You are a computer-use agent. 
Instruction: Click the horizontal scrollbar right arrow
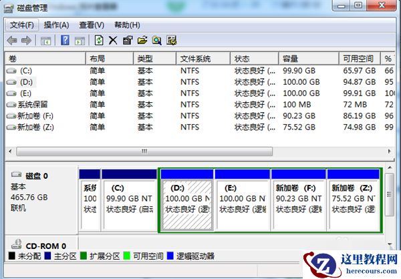click(389, 152)
